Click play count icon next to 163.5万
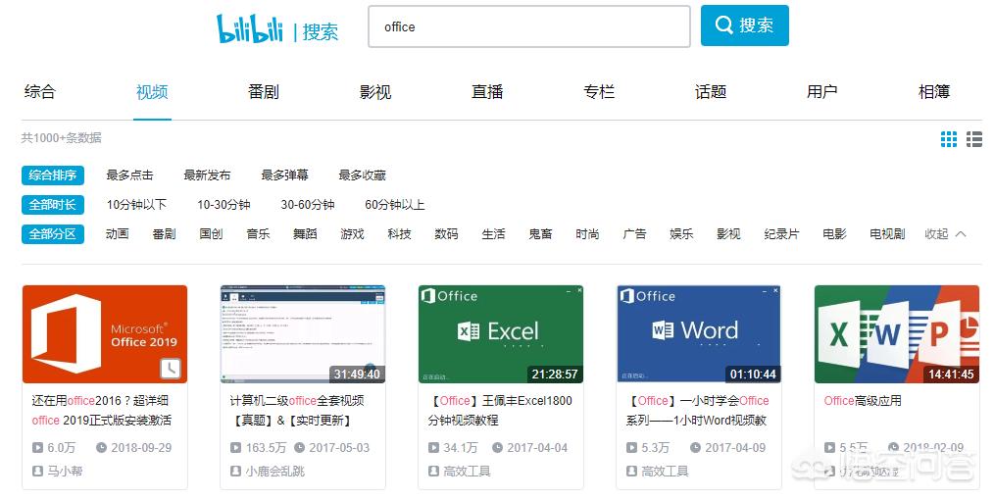This screenshot has width=994, height=500. click(x=235, y=447)
